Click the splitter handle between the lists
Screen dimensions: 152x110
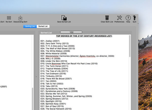coord(36,77)
